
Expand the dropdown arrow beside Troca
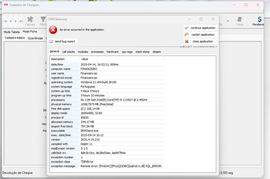tap(228, 21)
